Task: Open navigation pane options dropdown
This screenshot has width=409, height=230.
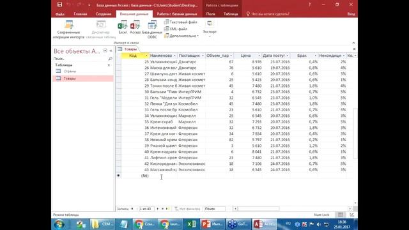Action: click(x=105, y=50)
